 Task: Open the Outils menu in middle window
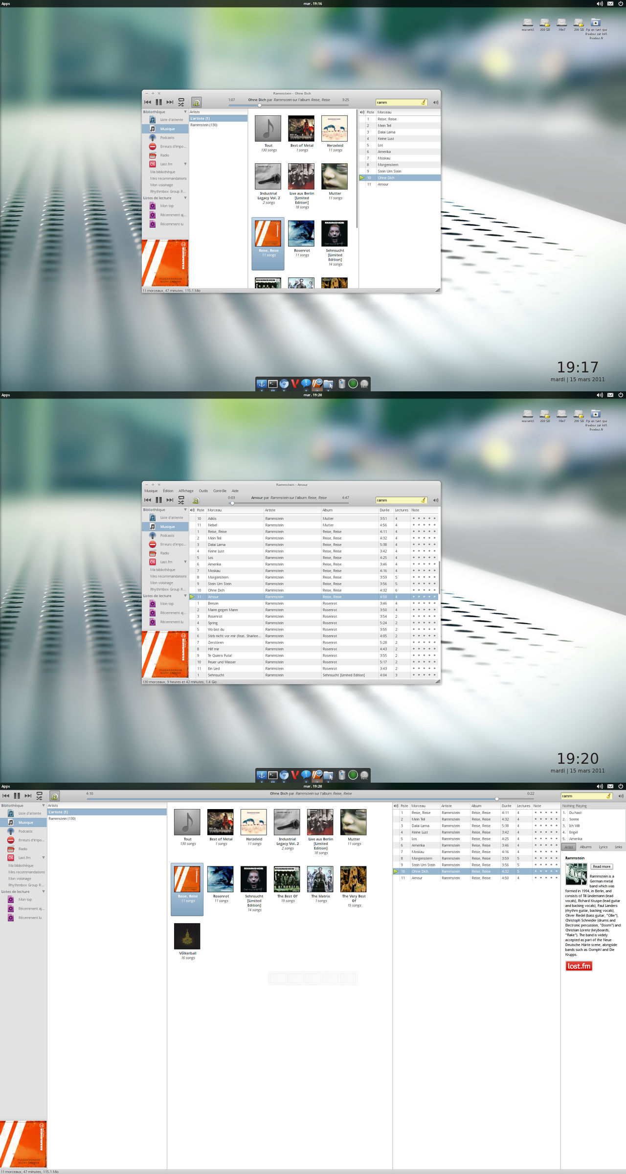coord(203,491)
